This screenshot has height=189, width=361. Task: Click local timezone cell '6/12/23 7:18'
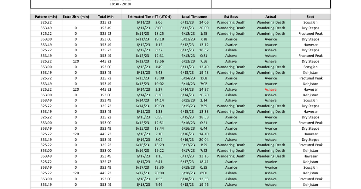tap(194, 39)
